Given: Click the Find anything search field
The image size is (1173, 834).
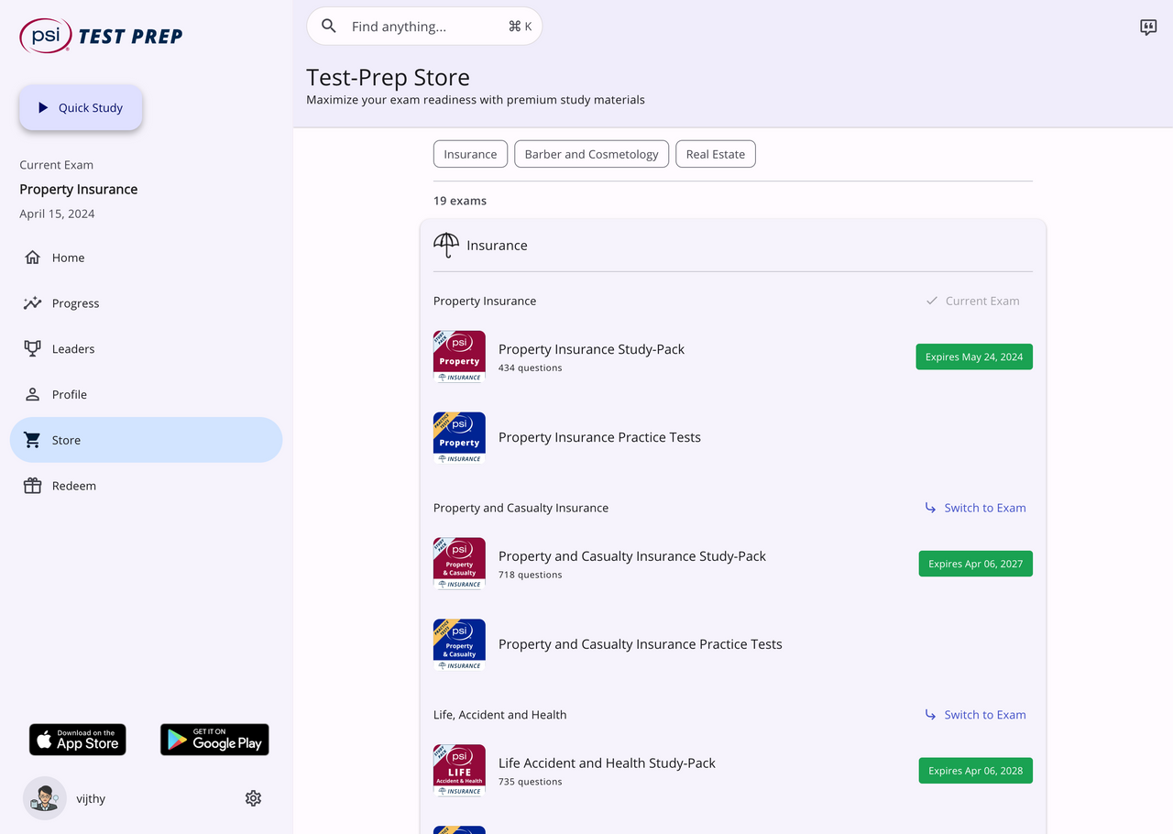Looking at the screenshot, I should pos(422,27).
